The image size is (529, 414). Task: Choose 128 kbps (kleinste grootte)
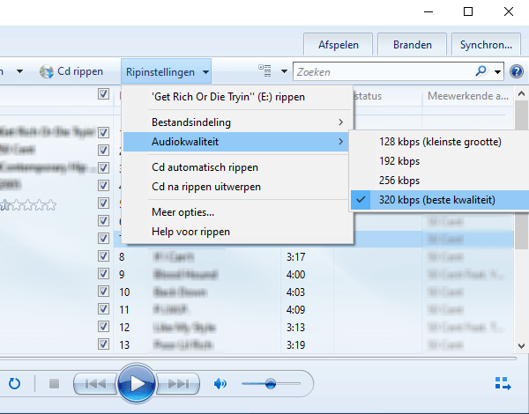tap(439, 141)
